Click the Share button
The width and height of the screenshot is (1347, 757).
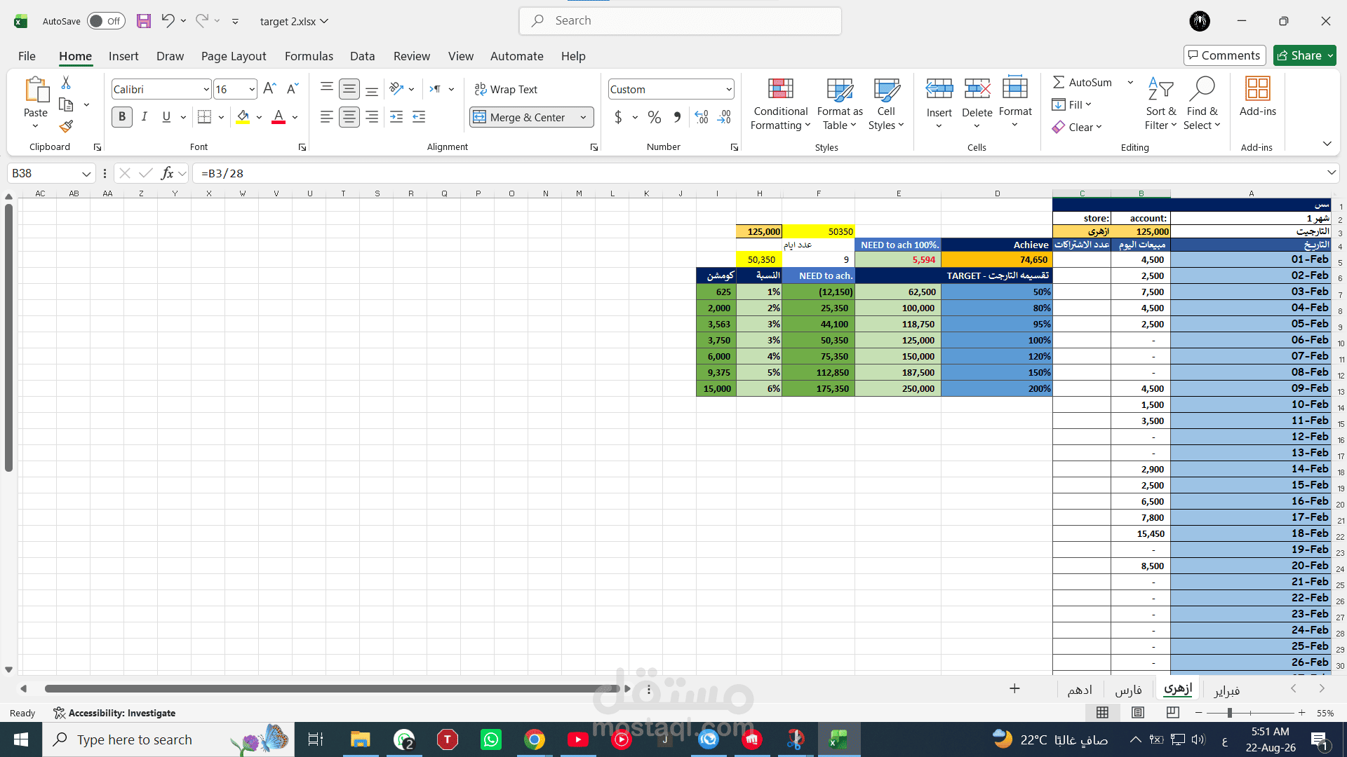tap(1305, 55)
